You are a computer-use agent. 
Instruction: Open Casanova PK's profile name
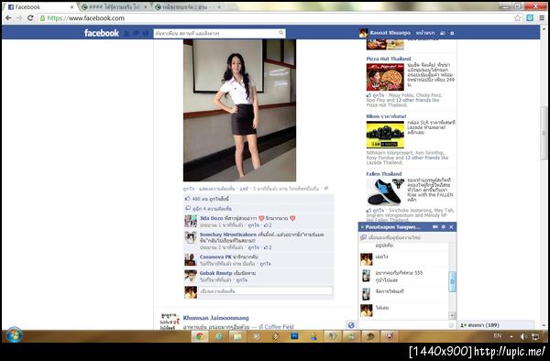tap(215, 257)
